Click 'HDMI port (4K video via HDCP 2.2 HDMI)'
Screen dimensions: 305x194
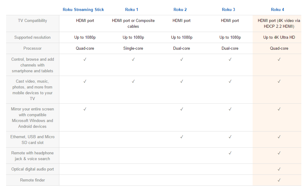click(279, 23)
